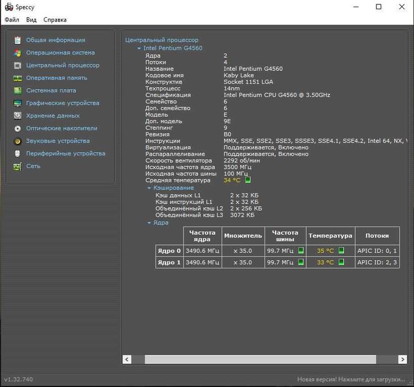This screenshot has height=387, width=414.
Task: Click the Температура column header
Action: pos(330,236)
